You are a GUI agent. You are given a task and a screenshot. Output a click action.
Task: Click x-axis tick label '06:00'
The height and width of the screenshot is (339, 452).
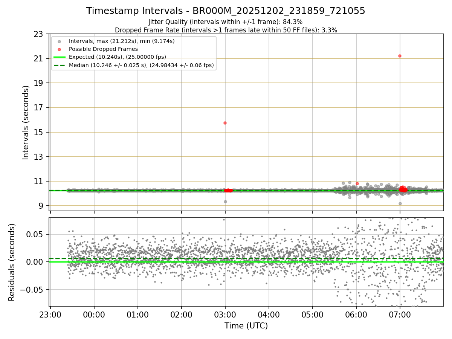[x=356, y=315]
